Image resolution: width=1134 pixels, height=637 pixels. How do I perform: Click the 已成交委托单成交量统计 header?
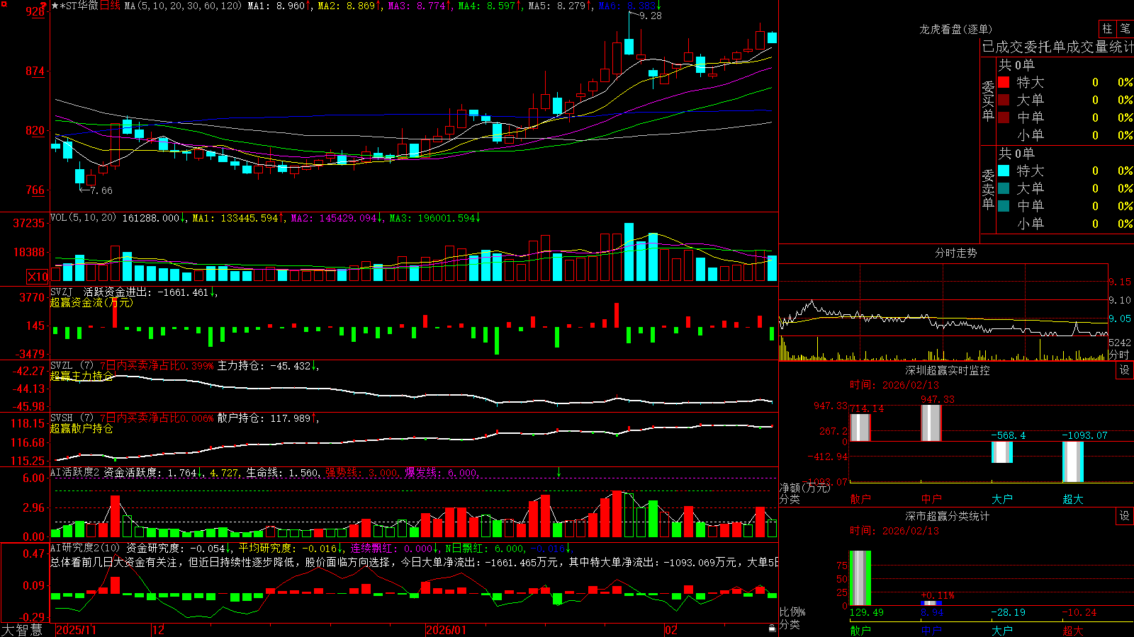coord(1057,47)
